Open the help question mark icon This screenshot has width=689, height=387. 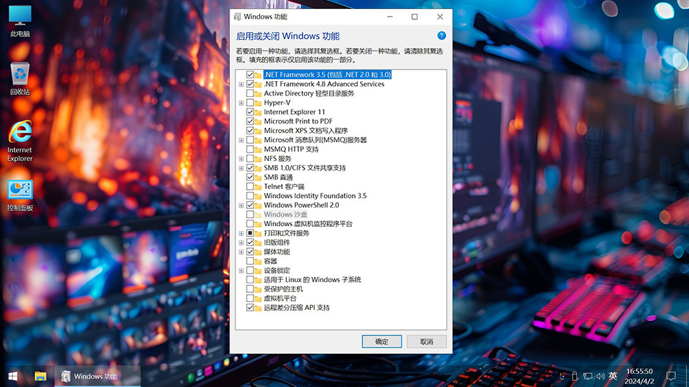[x=442, y=36]
